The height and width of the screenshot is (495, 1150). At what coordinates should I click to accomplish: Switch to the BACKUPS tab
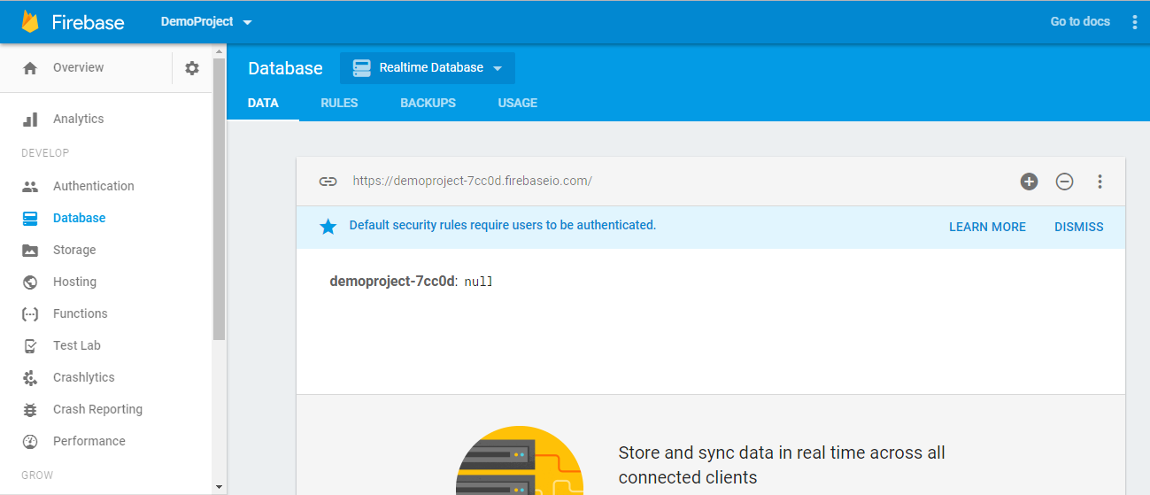click(x=428, y=103)
